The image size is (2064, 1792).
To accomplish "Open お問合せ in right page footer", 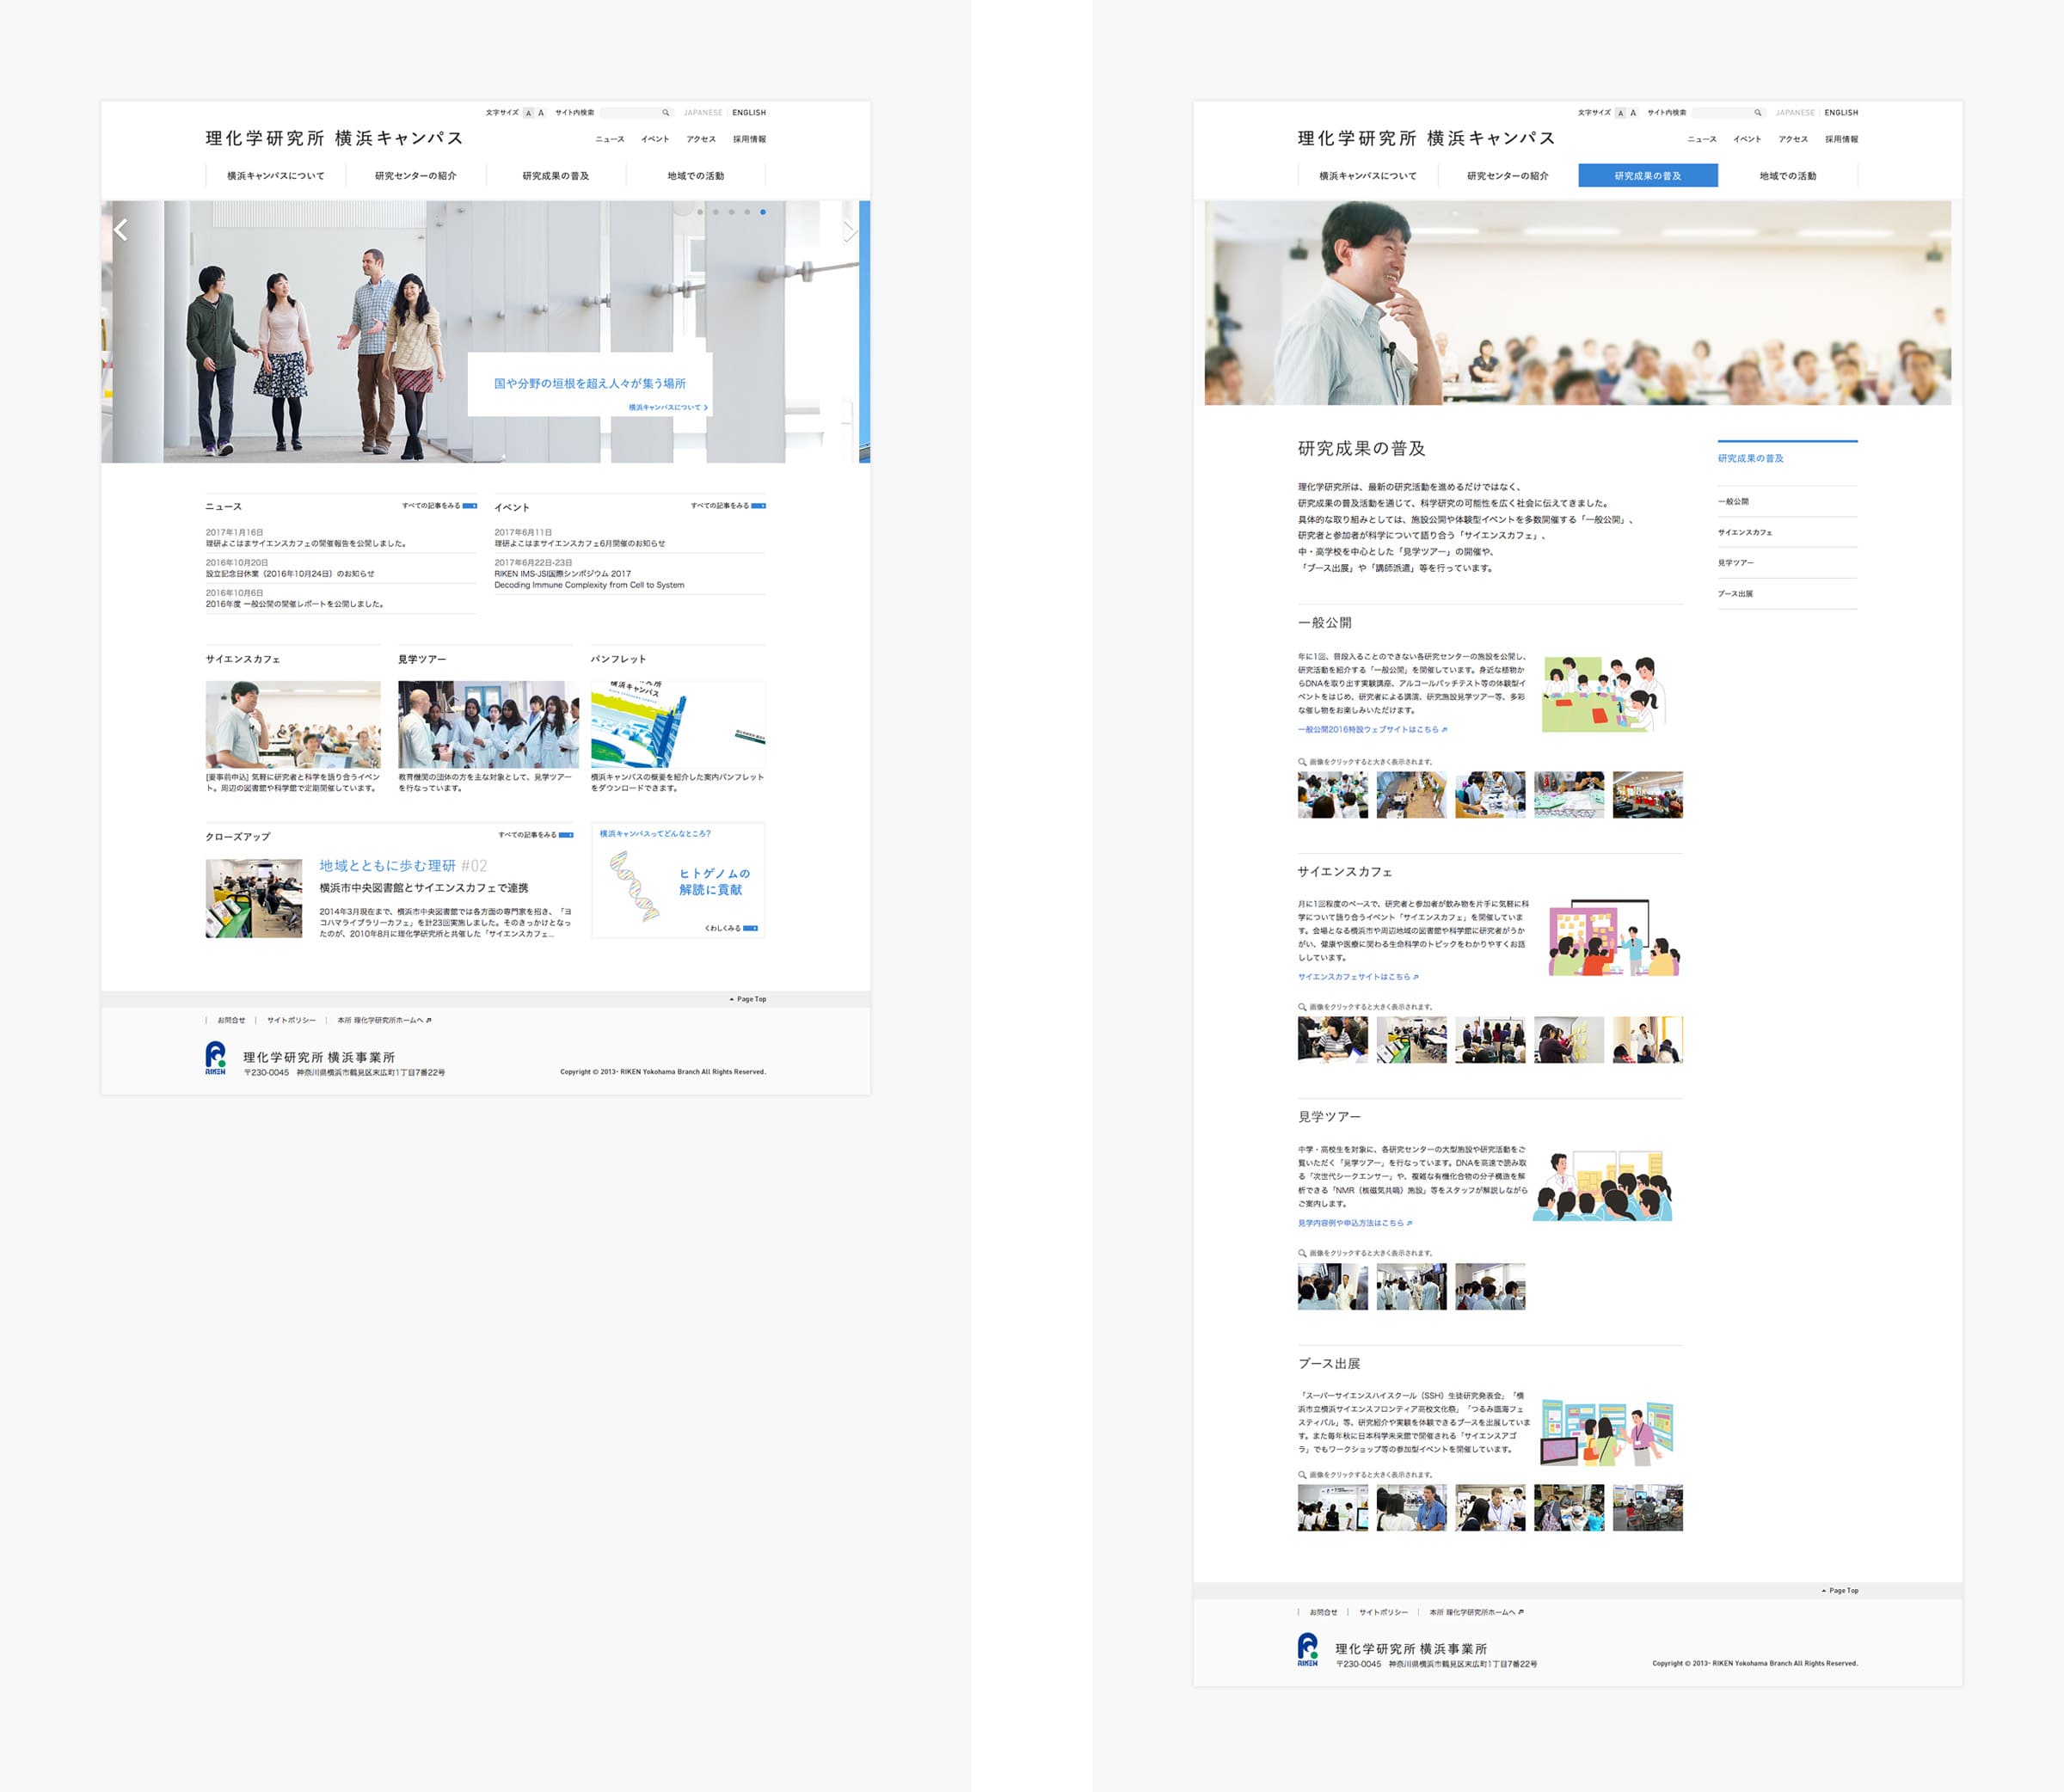I will pyautogui.click(x=1324, y=1612).
